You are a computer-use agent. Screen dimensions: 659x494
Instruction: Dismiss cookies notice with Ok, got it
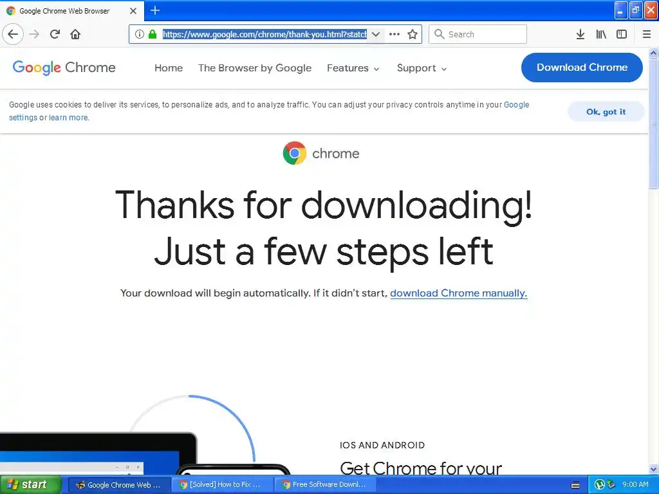click(606, 112)
